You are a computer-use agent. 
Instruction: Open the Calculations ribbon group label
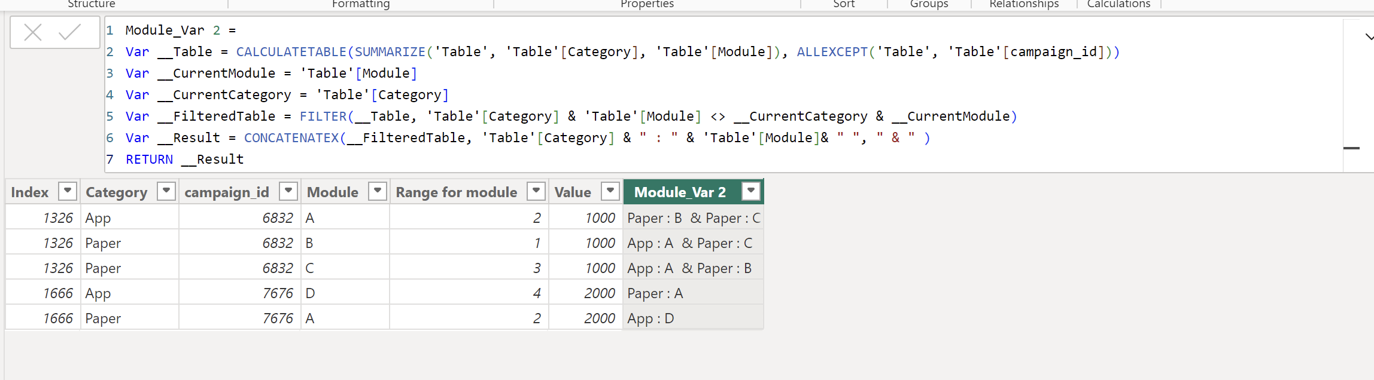1118,4
